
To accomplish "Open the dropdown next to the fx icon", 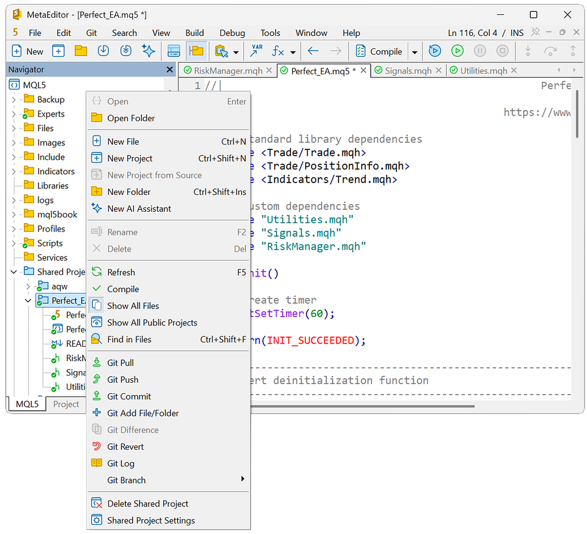I will 293,52.
